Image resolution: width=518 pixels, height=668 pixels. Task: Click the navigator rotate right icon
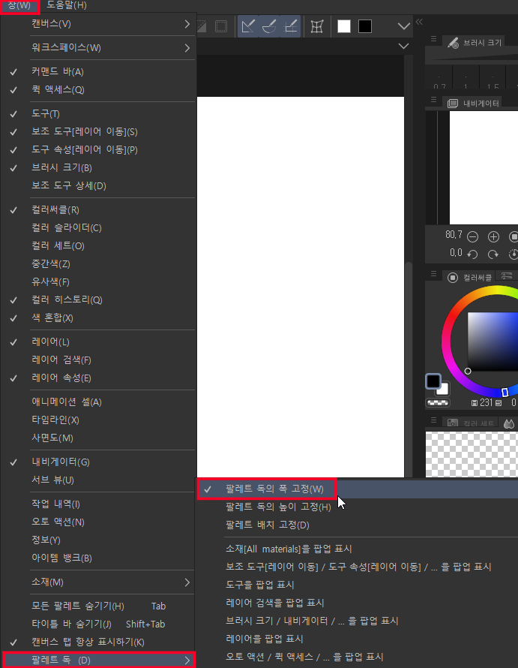click(493, 254)
